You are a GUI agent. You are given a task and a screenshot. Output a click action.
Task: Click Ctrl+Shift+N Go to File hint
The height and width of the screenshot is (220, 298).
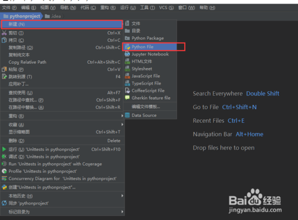point(239,107)
